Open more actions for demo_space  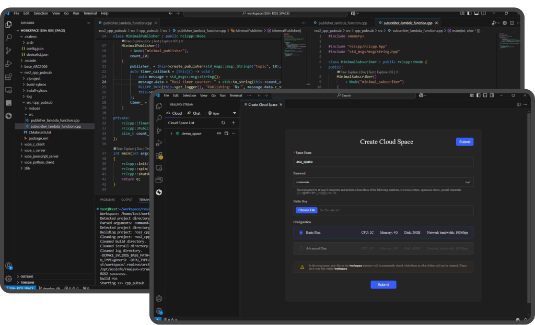pyautogui.click(x=234, y=133)
